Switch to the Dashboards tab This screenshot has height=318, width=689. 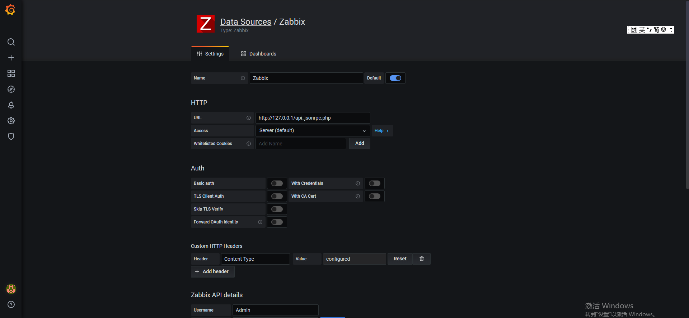coord(258,54)
